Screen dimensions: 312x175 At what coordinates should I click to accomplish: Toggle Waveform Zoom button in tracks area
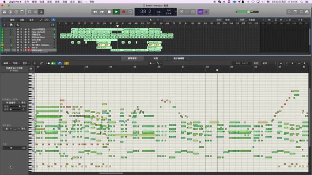(269, 20)
